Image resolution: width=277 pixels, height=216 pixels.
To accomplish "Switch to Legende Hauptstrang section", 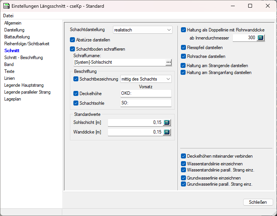I will 24,85.
